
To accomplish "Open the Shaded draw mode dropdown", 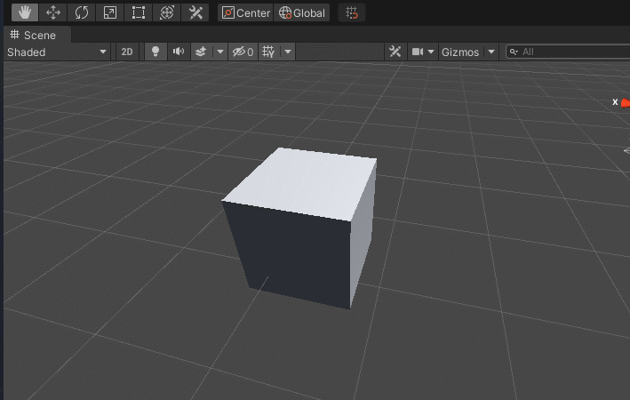I will (57, 52).
